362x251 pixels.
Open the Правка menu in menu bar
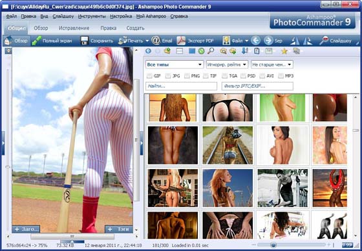[28, 16]
